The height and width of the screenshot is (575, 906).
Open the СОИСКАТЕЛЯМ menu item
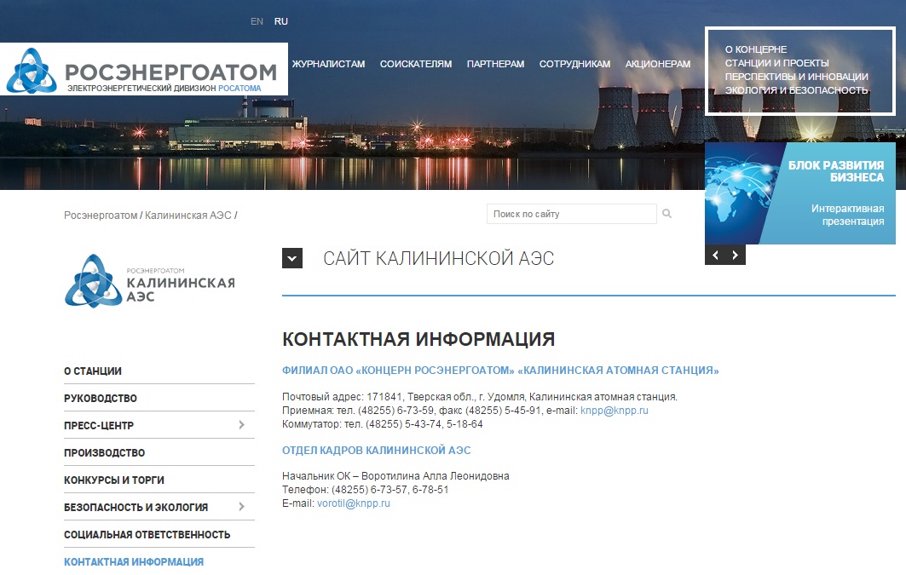(416, 64)
